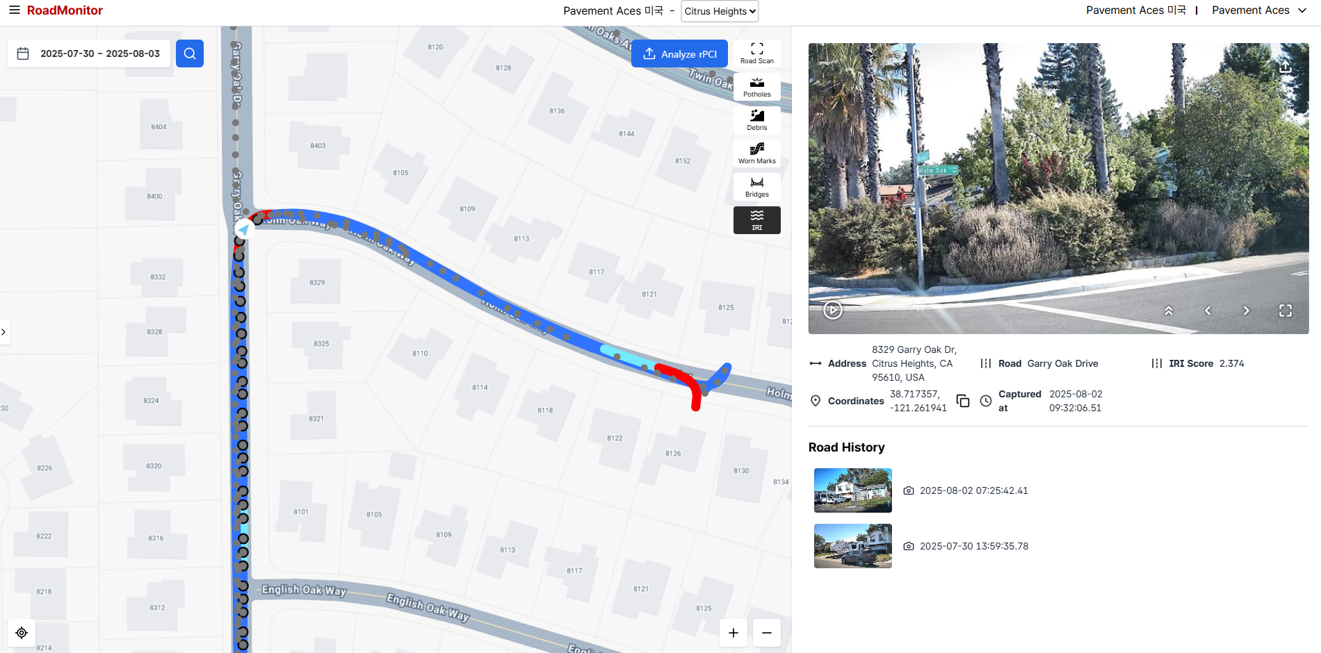
Task: Play the road image sequence
Action: tap(833, 310)
